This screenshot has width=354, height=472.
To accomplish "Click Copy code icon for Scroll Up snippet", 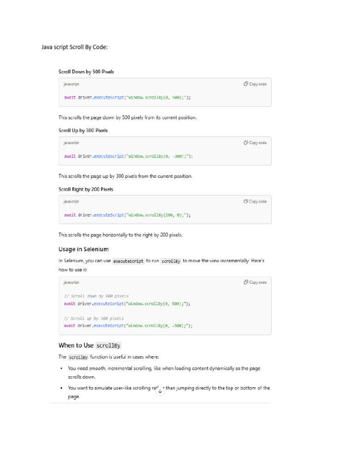I will pyautogui.click(x=246, y=143).
